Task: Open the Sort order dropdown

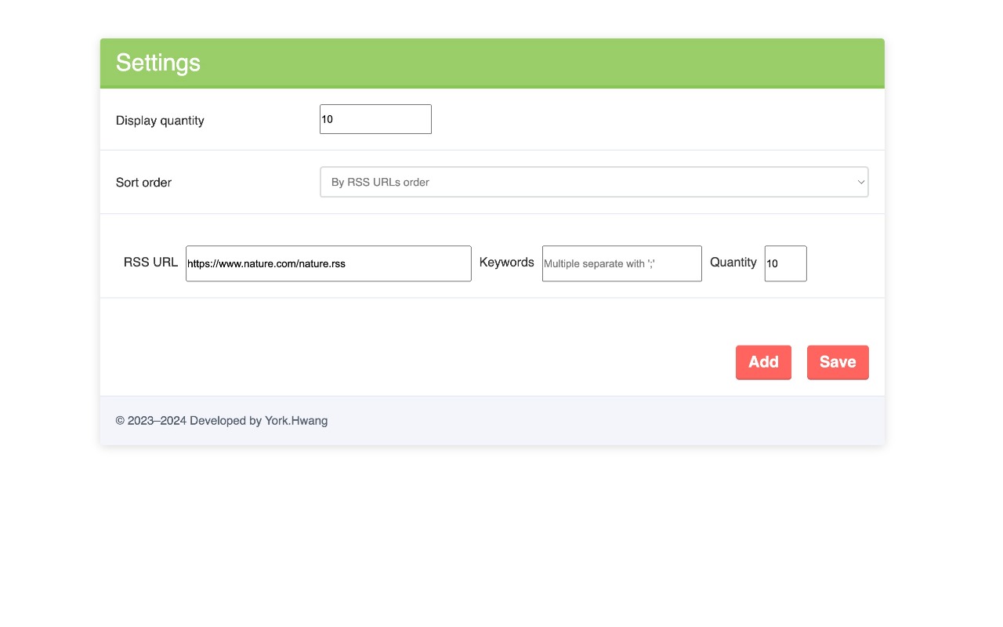Action: 594,182
